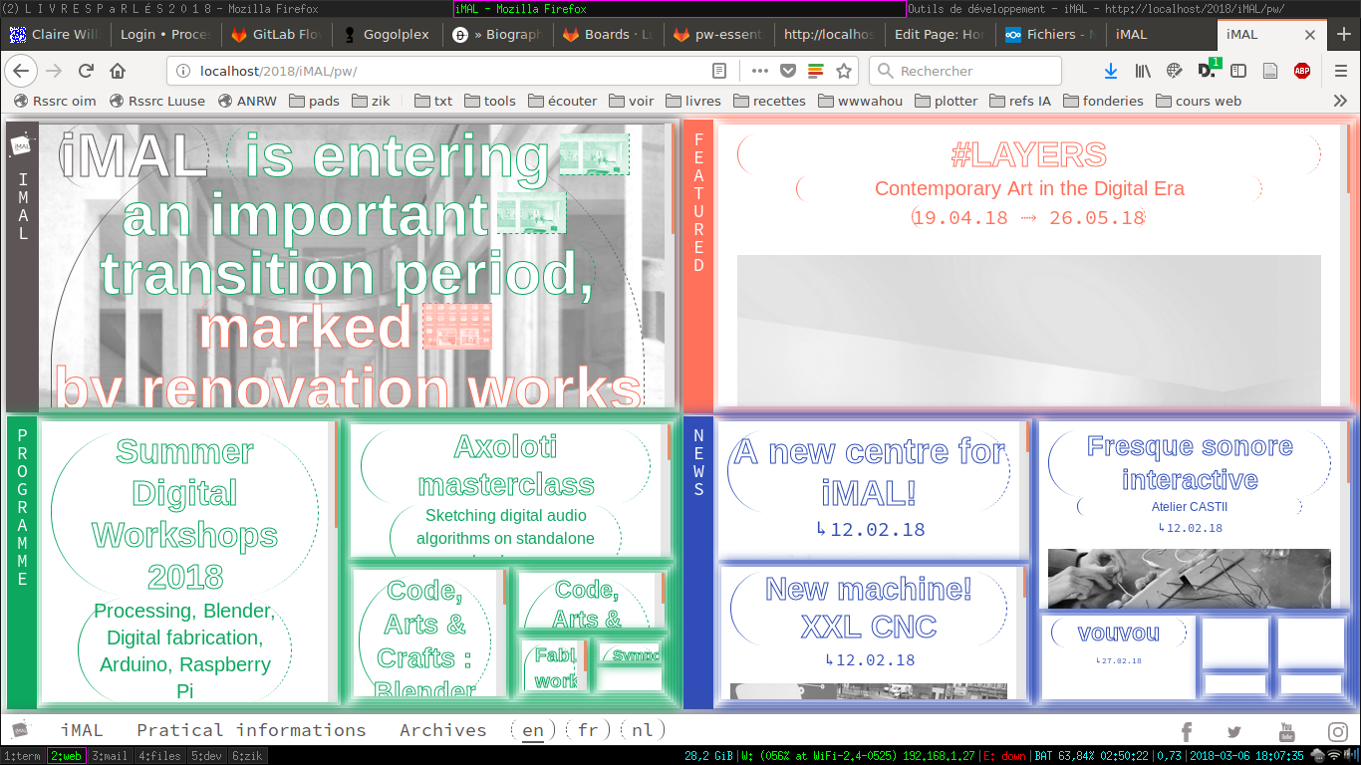Open the Summer Digital Workshops 2018 link

185,514
